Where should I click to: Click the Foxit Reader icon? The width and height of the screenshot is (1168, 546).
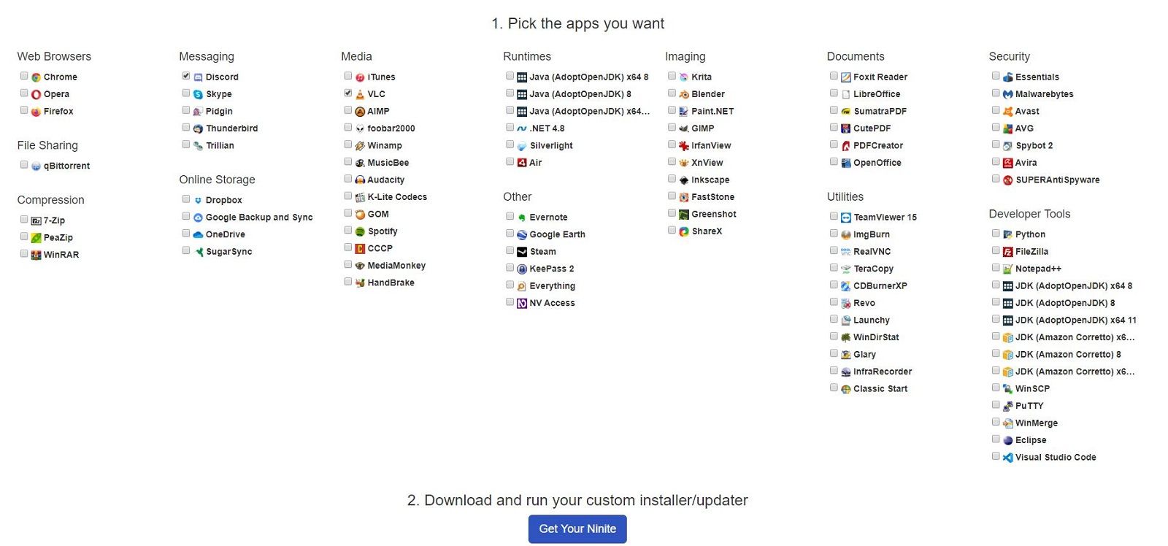[x=846, y=77]
